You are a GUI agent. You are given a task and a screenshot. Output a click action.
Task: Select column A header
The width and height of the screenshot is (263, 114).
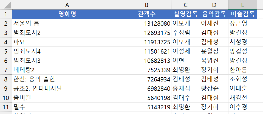(x=67, y=5)
